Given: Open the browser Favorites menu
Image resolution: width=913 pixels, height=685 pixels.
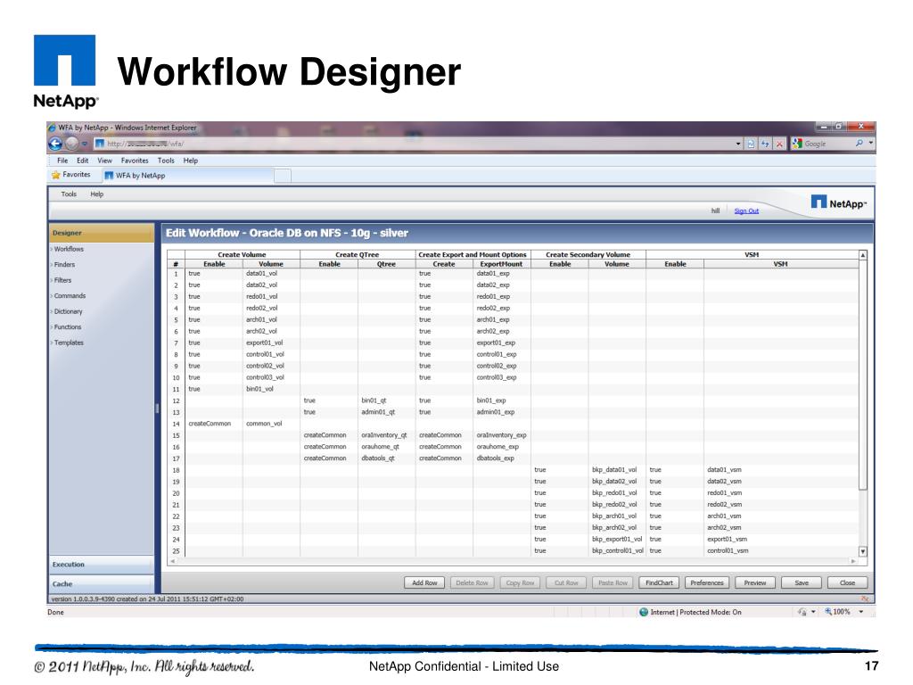Looking at the screenshot, I should pos(135,161).
